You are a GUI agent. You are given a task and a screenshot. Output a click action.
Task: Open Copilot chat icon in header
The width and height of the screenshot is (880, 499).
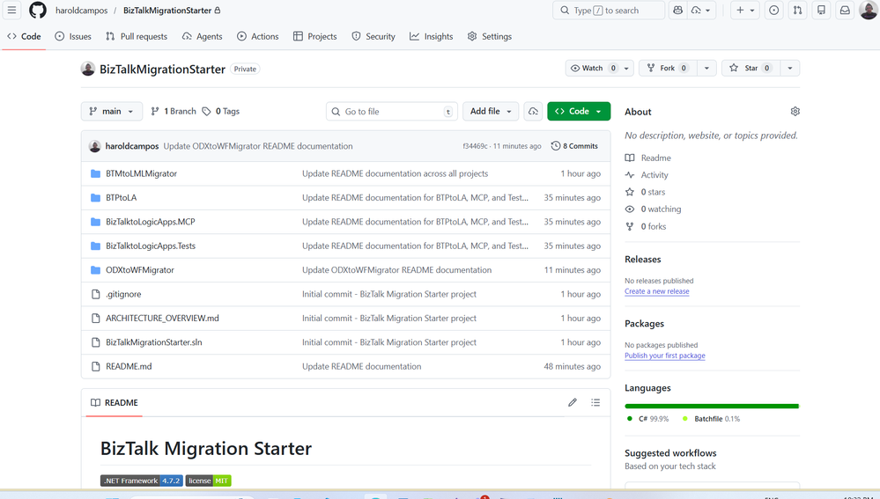678,10
